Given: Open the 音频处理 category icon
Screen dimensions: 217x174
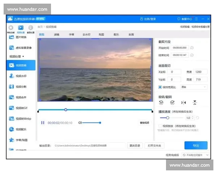Looking at the screenshot, I should click(31, 29).
